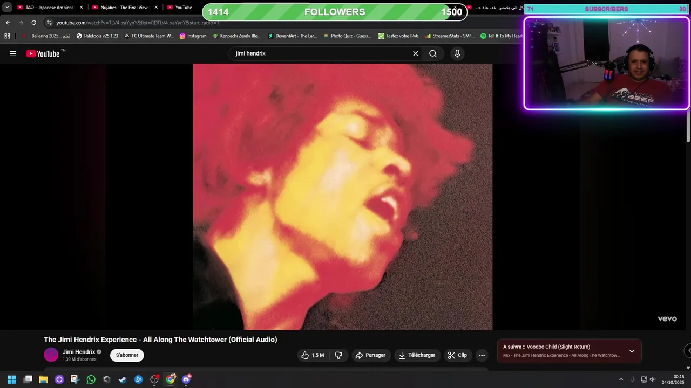Open Discord from the taskbar

point(186,379)
